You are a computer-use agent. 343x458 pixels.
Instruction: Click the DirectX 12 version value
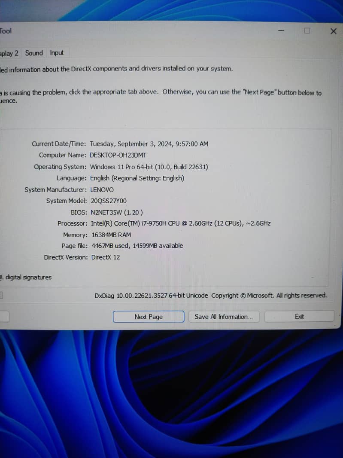[105, 257]
